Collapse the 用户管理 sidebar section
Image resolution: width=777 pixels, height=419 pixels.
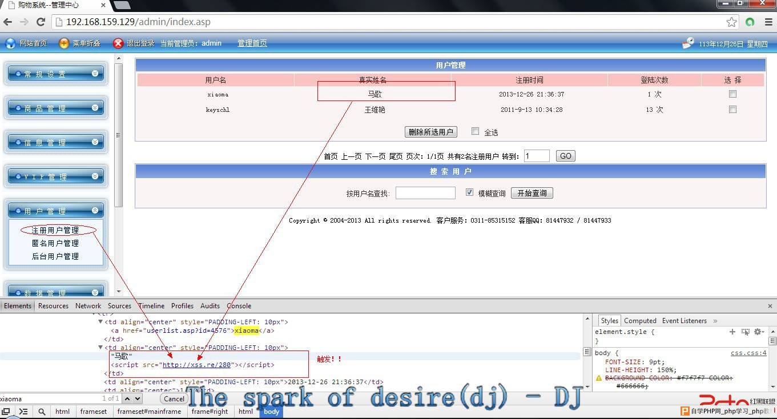pyautogui.click(x=56, y=211)
